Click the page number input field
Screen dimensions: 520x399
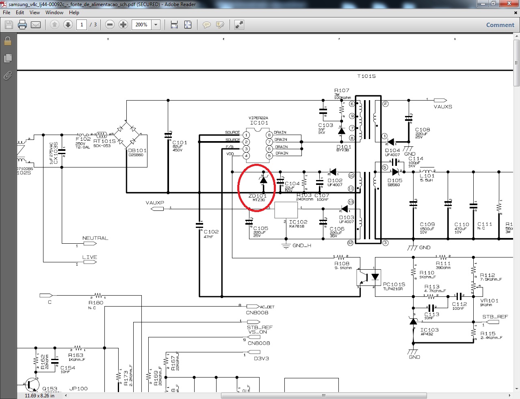click(82, 25)
